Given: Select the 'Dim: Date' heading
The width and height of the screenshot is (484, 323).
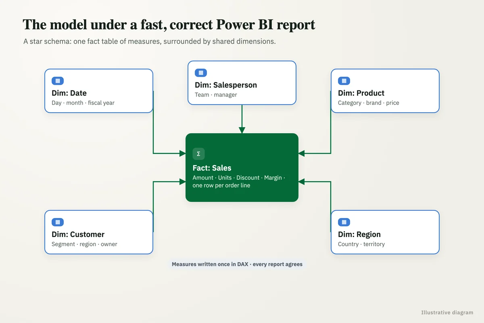Looking at the screenshot, I should point(69,93).
